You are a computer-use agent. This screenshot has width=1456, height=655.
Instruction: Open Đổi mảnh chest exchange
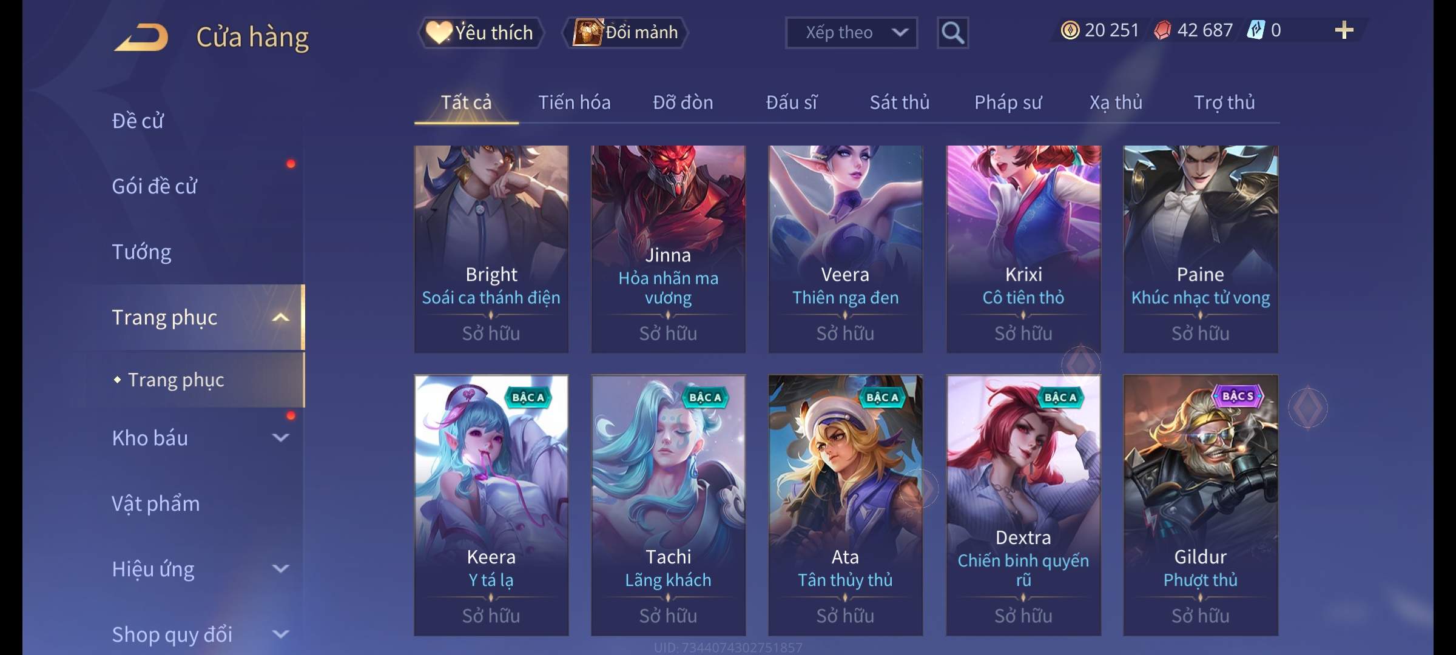tap(625, 32)
